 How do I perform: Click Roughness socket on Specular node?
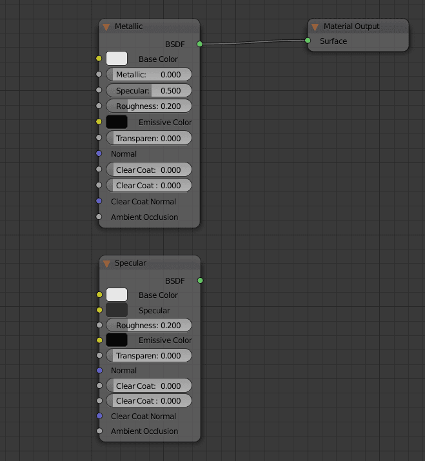pyautogui.click(x=99, y=325)
